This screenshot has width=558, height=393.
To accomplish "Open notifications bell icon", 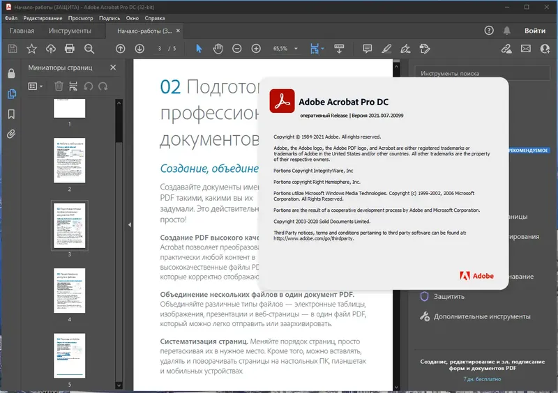I will point(507,31).
